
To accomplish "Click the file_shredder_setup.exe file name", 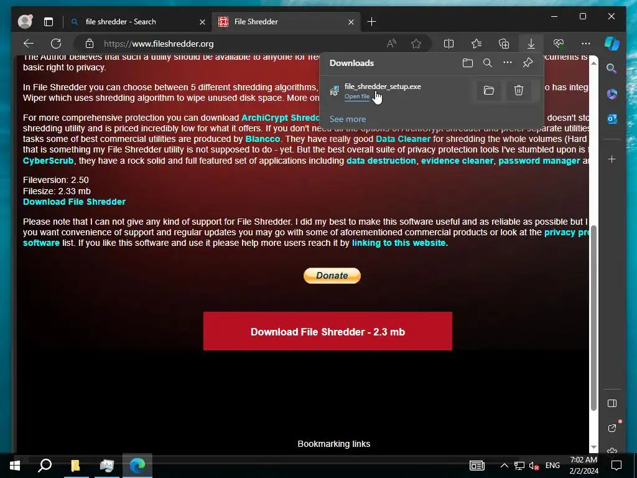I will click(383, 86).
